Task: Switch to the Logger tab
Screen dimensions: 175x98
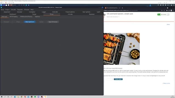Action: [x=44, y=12]
